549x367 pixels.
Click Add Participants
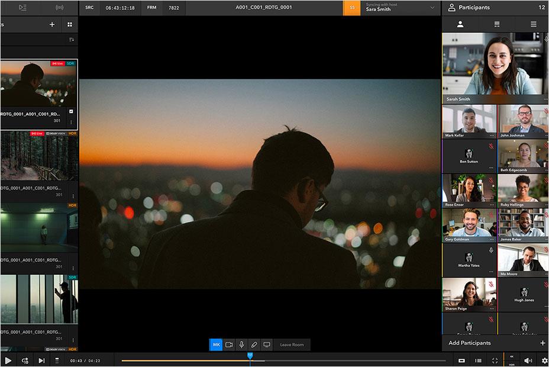(472, 343)
